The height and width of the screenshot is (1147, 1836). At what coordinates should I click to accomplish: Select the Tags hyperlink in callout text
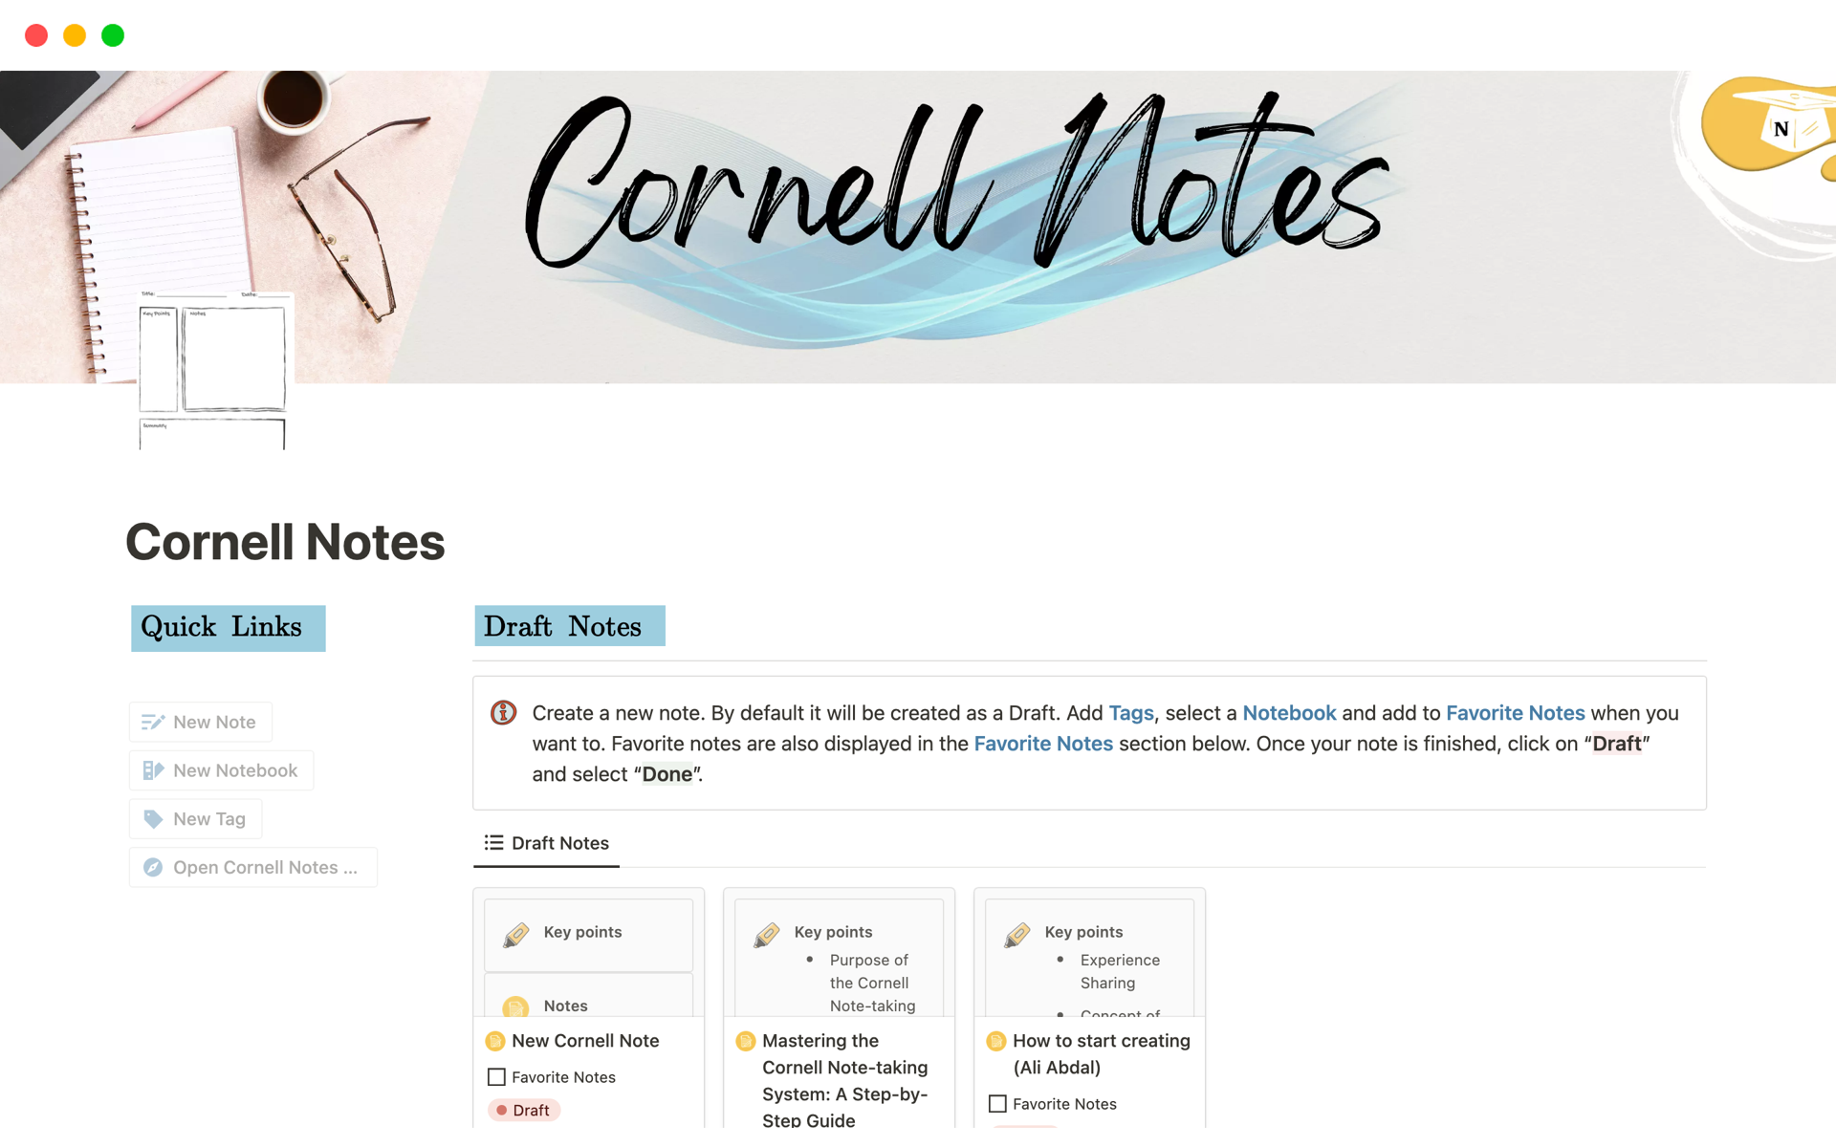(x=1130, y=712)
